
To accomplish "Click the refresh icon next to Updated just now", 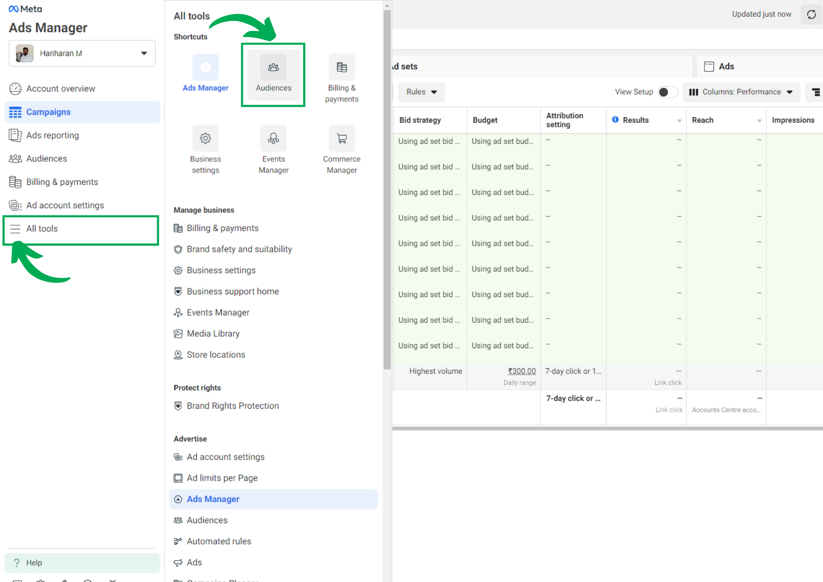I will 811,14.
